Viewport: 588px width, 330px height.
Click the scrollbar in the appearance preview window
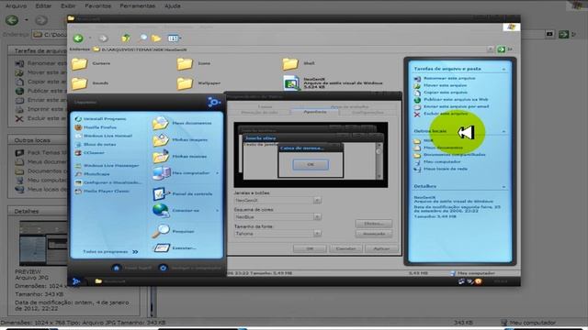point(379,160)
